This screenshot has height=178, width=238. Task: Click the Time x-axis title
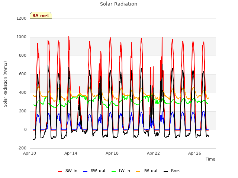click(210, 159)
